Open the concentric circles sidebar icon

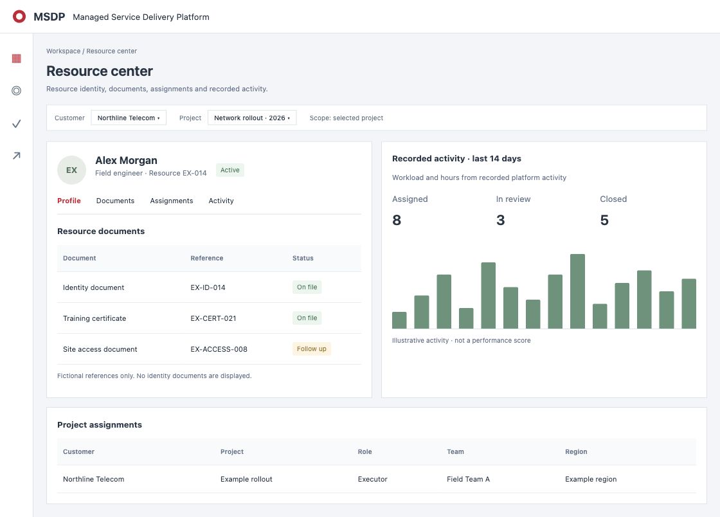click(17, 91)
